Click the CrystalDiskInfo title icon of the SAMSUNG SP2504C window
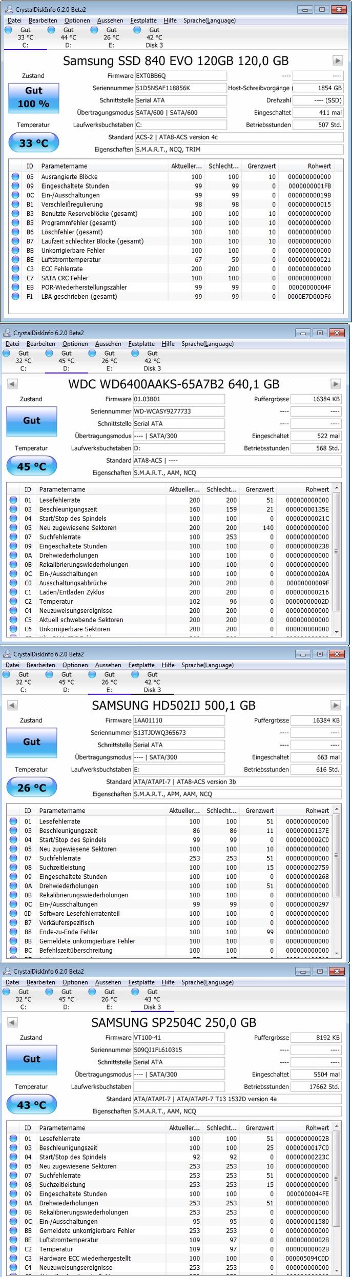Image resolution: width=352 pixels, height=1277 pixels. (7, 971)
